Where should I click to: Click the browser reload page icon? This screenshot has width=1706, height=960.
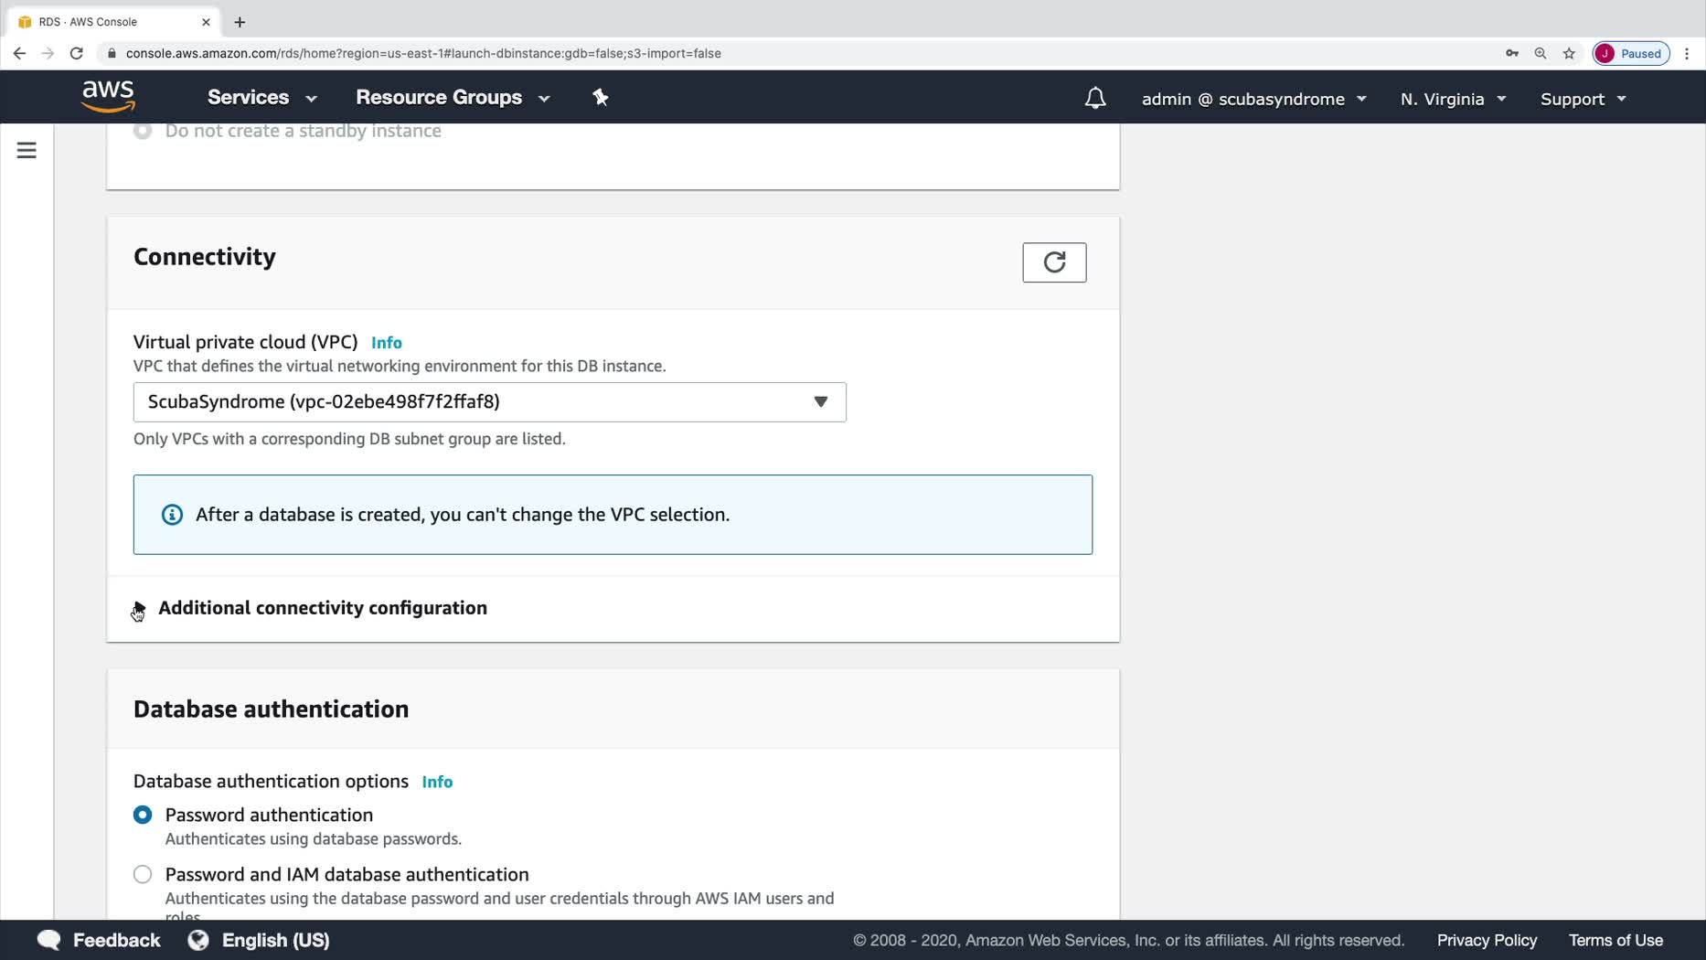[x=77, y=53]
